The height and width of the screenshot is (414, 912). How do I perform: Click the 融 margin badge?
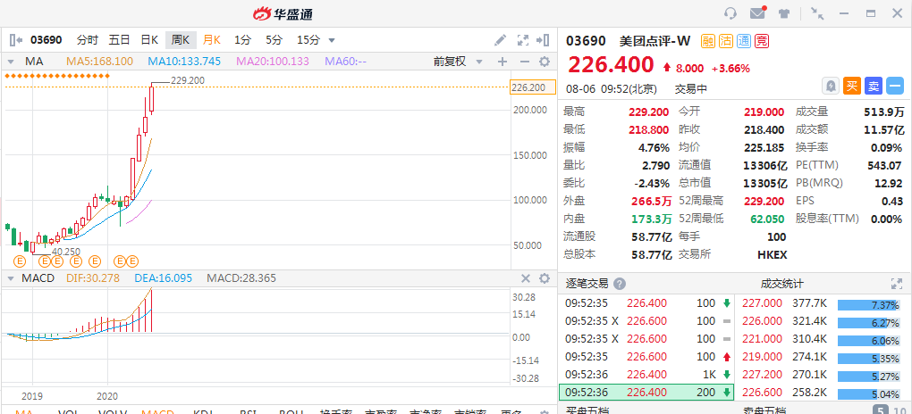click(708, 41)
